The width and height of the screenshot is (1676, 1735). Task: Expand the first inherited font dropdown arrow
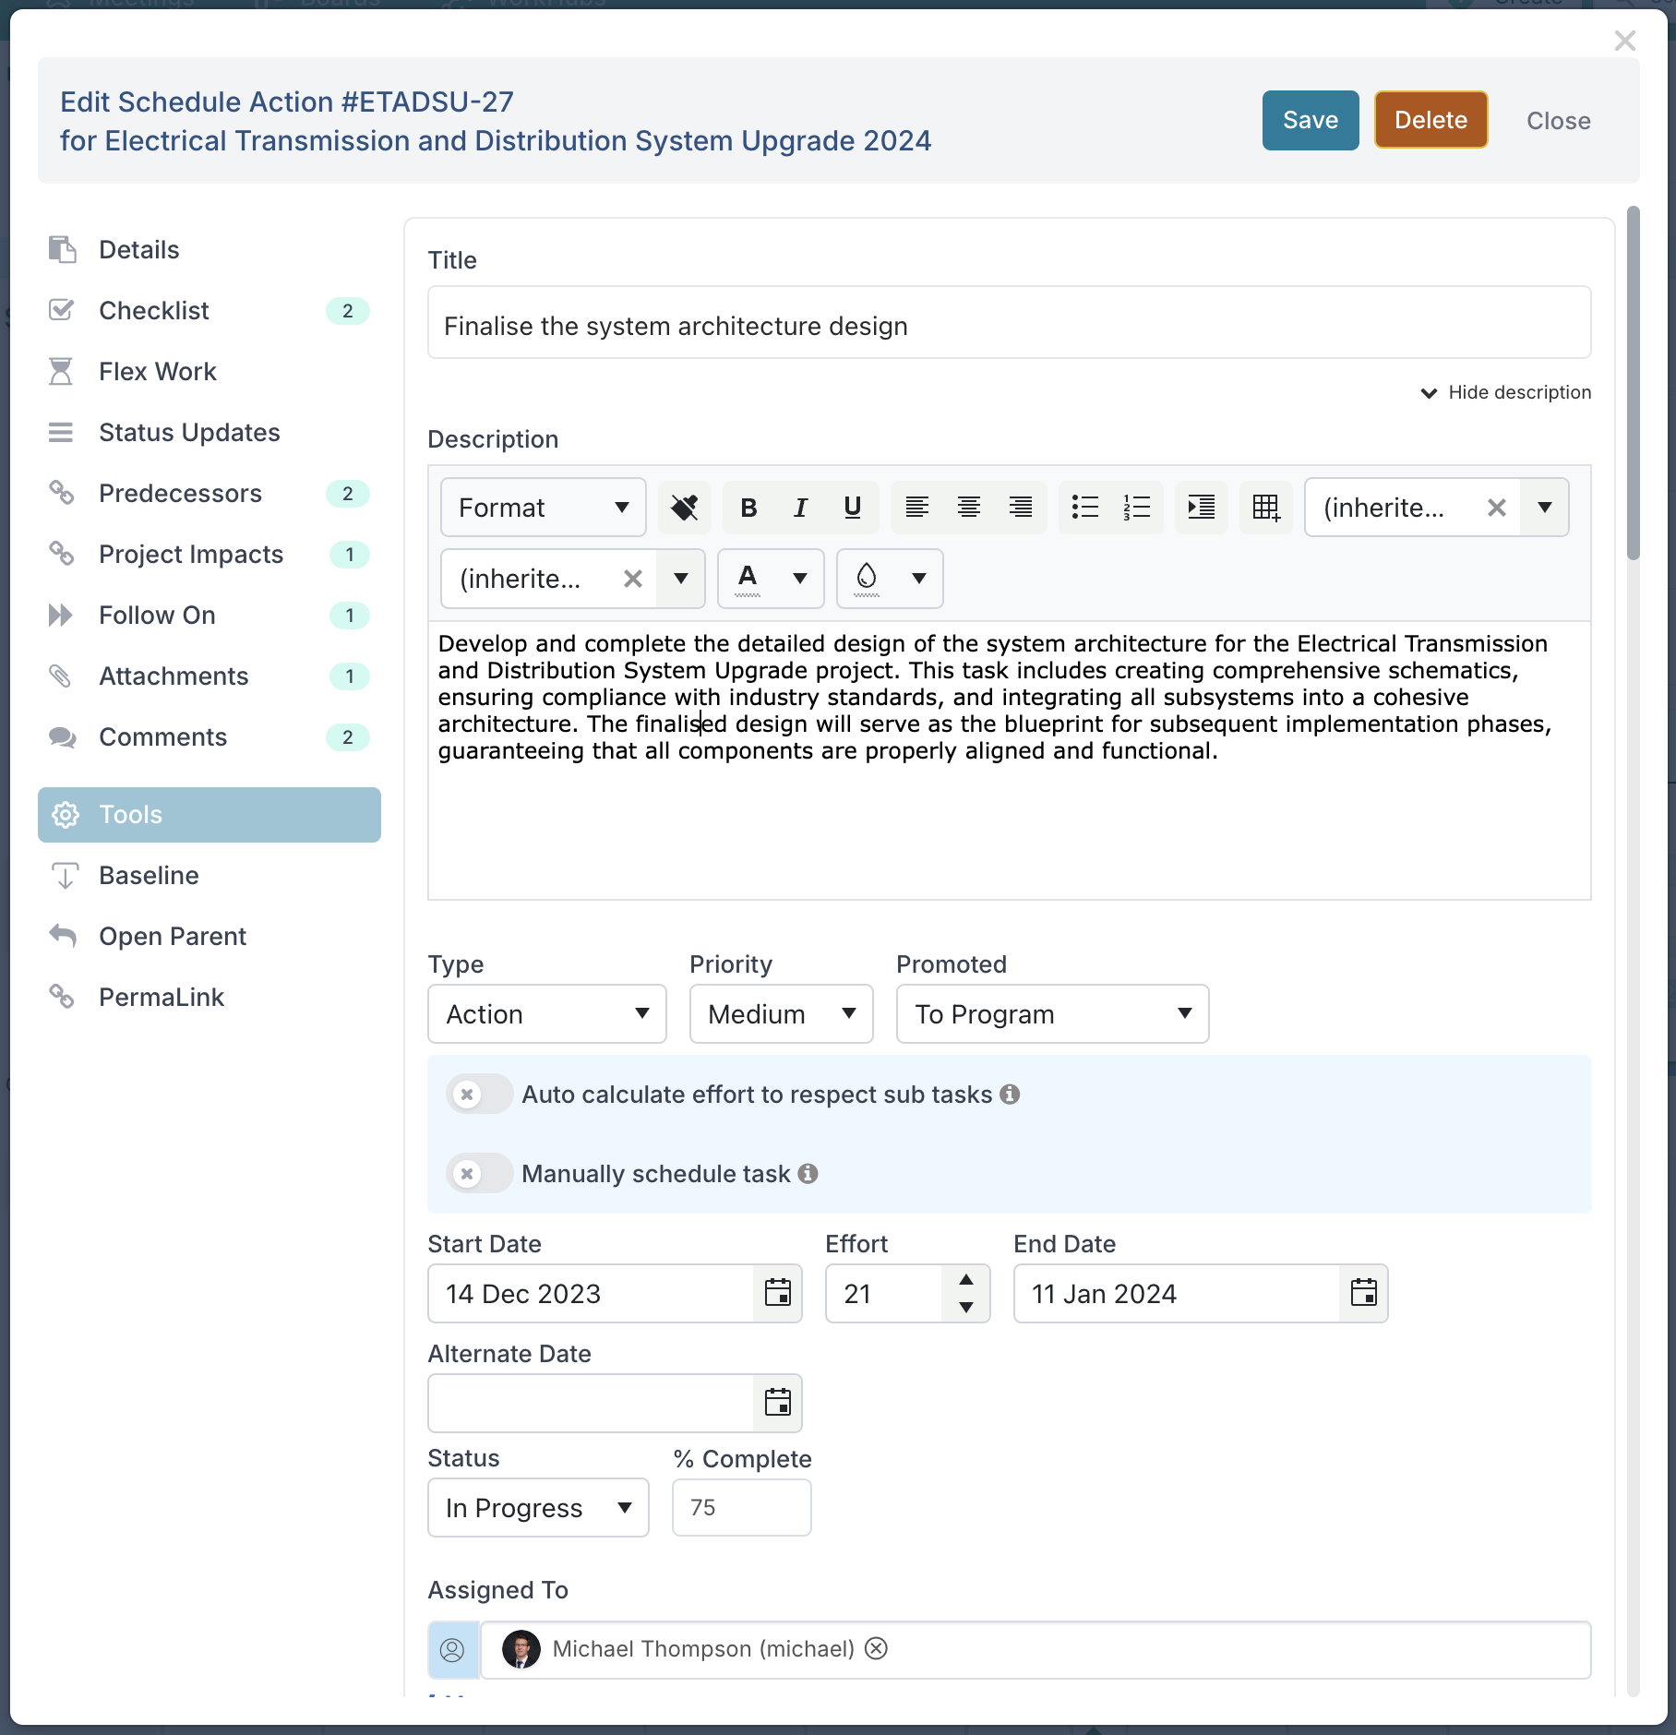1544,508
